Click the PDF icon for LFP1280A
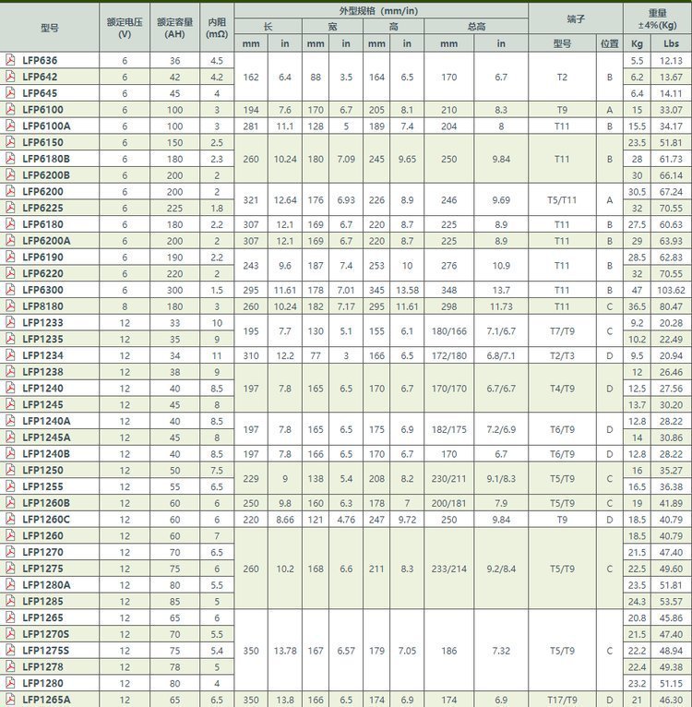Screen dimensions: 692x707 (10, 585)
